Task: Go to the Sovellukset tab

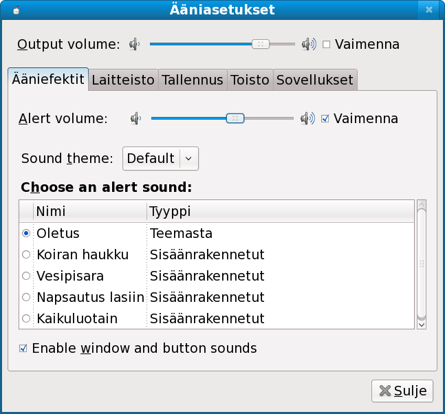Action: point(314,80)
